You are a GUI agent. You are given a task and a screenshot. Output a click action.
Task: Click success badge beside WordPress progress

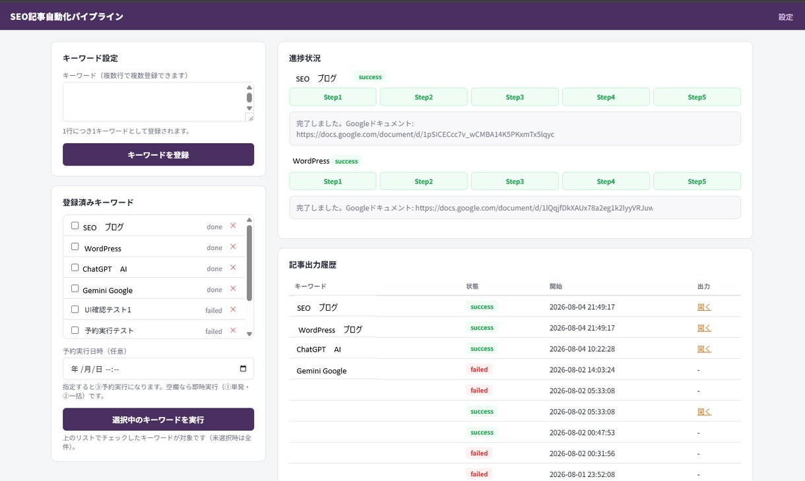pos(346,161)
